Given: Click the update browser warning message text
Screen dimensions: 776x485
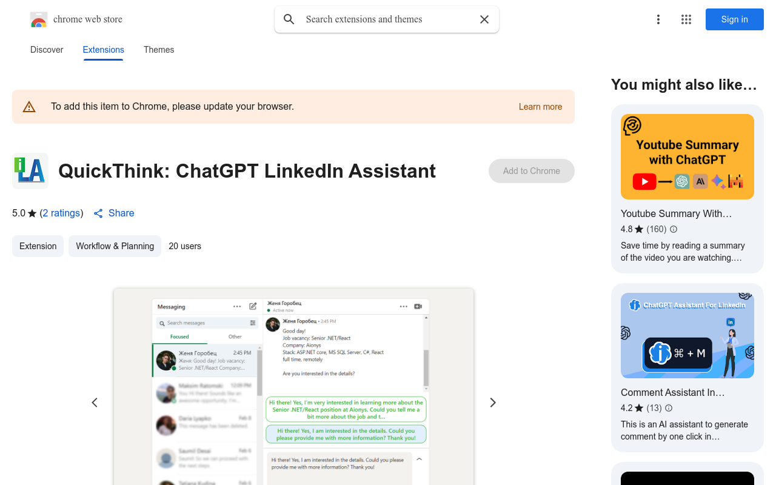Looking at the screenshot, I should click(172, 107).
